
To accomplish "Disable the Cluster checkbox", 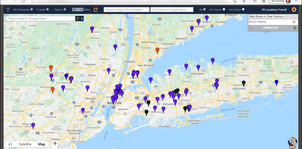I will tap(65, 9).
